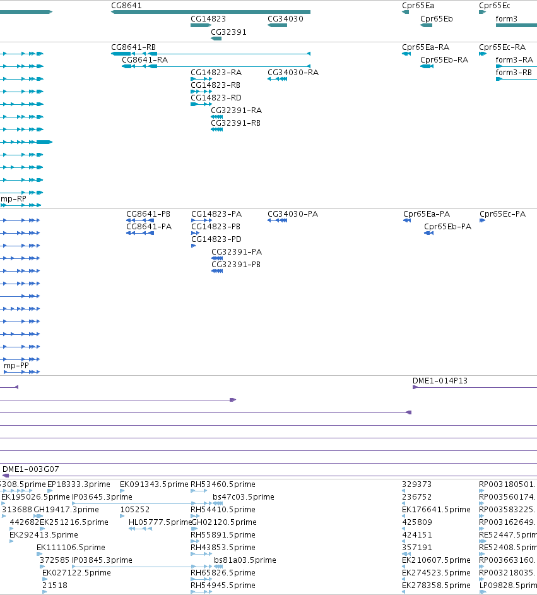The image size is (537, 595).
Task: Click the CG8641-RA transcript label
Action: point(145,59)
